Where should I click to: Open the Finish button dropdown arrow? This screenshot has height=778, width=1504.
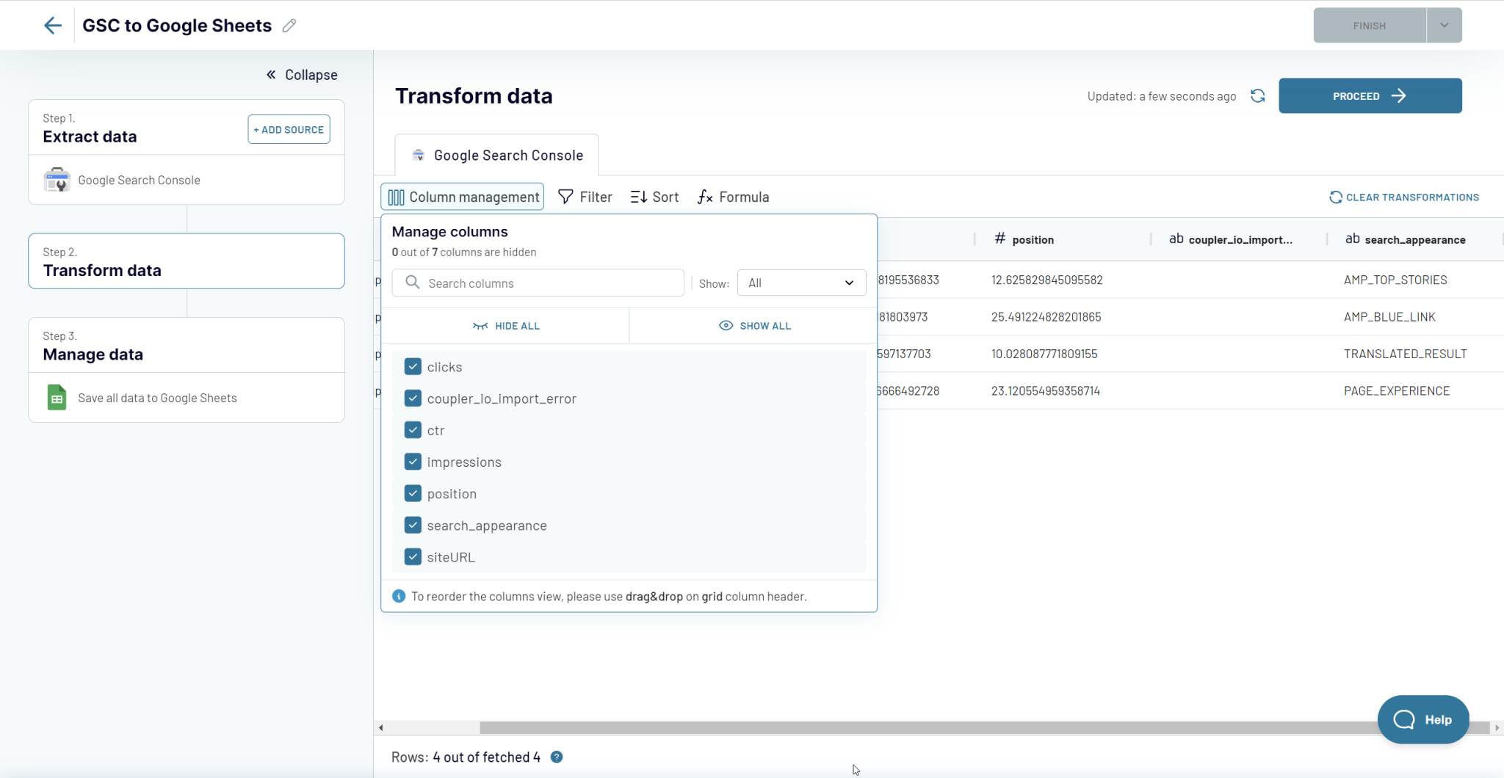coord(1443,25)
